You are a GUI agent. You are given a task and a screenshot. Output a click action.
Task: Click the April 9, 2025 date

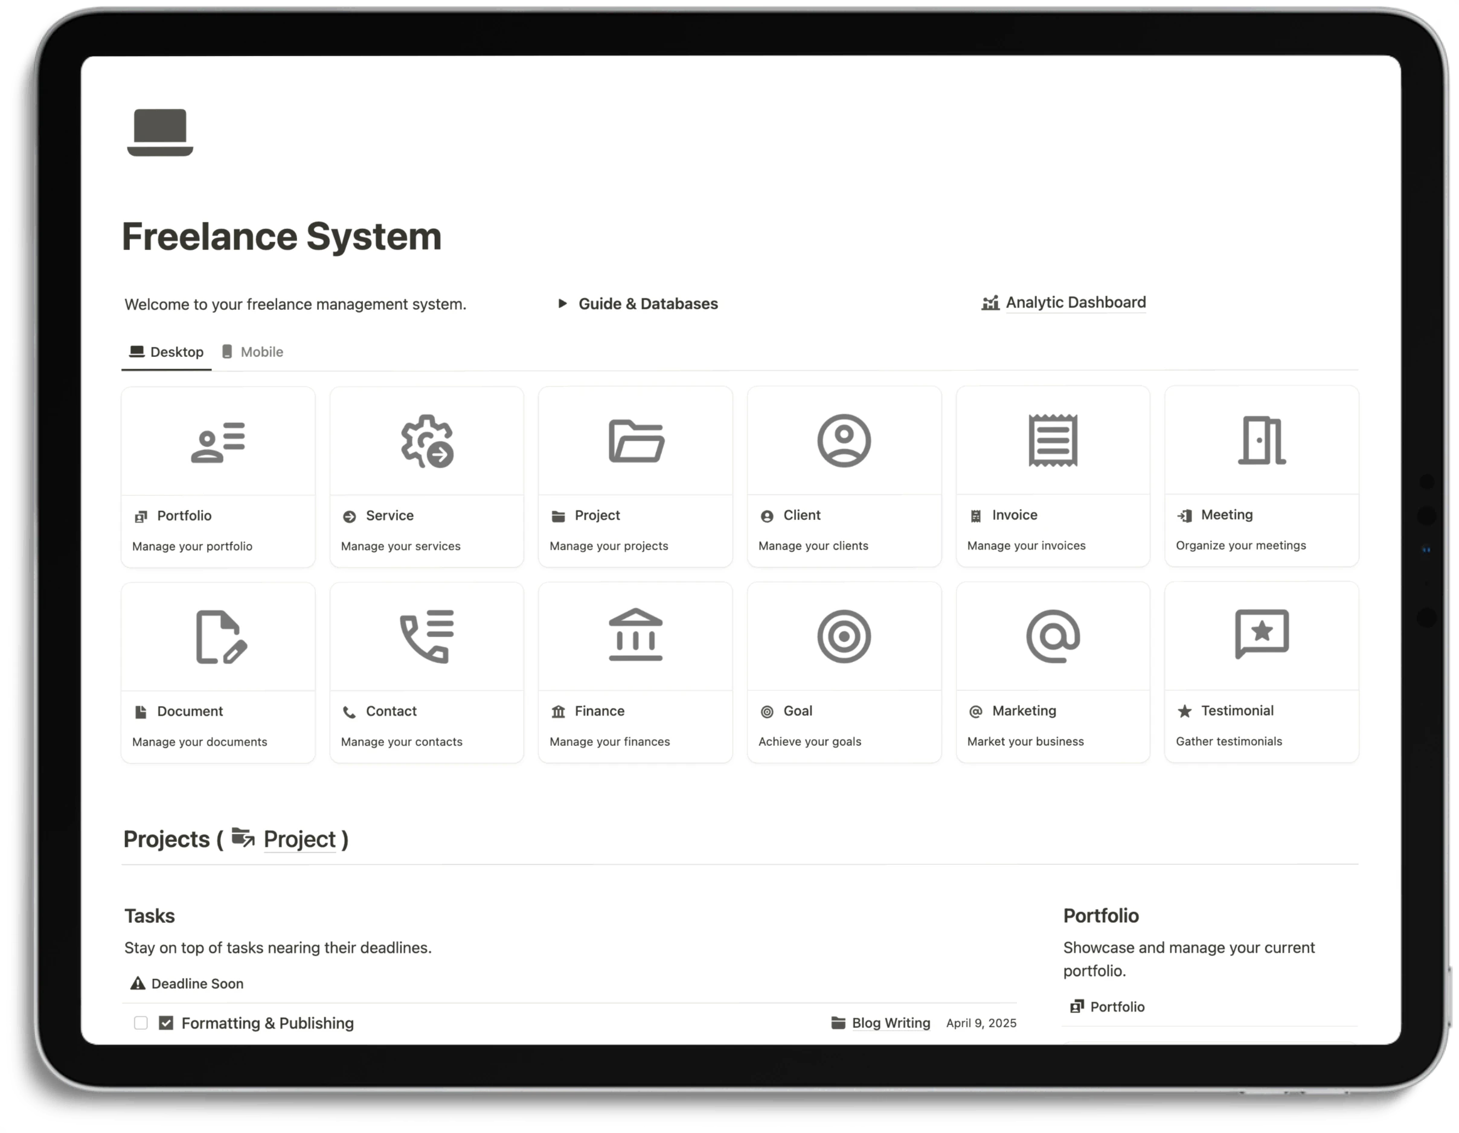(981, 1022)
